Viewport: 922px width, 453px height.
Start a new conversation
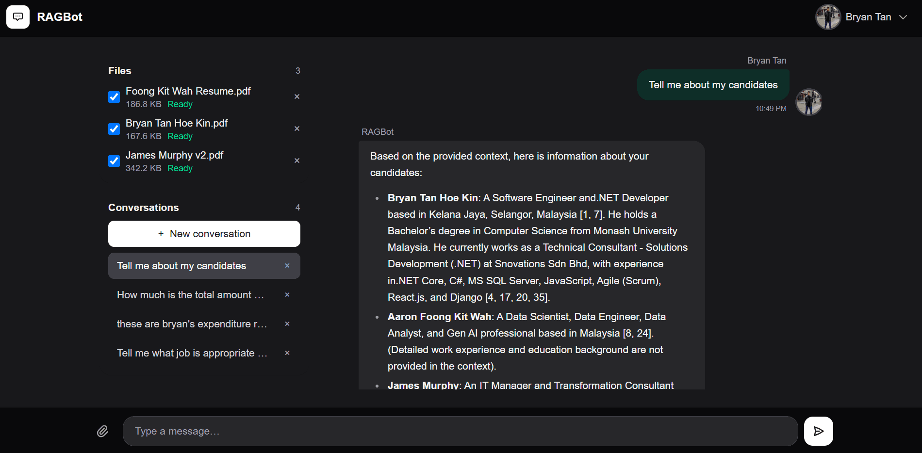pyautogui.click(x=204, y=234)
